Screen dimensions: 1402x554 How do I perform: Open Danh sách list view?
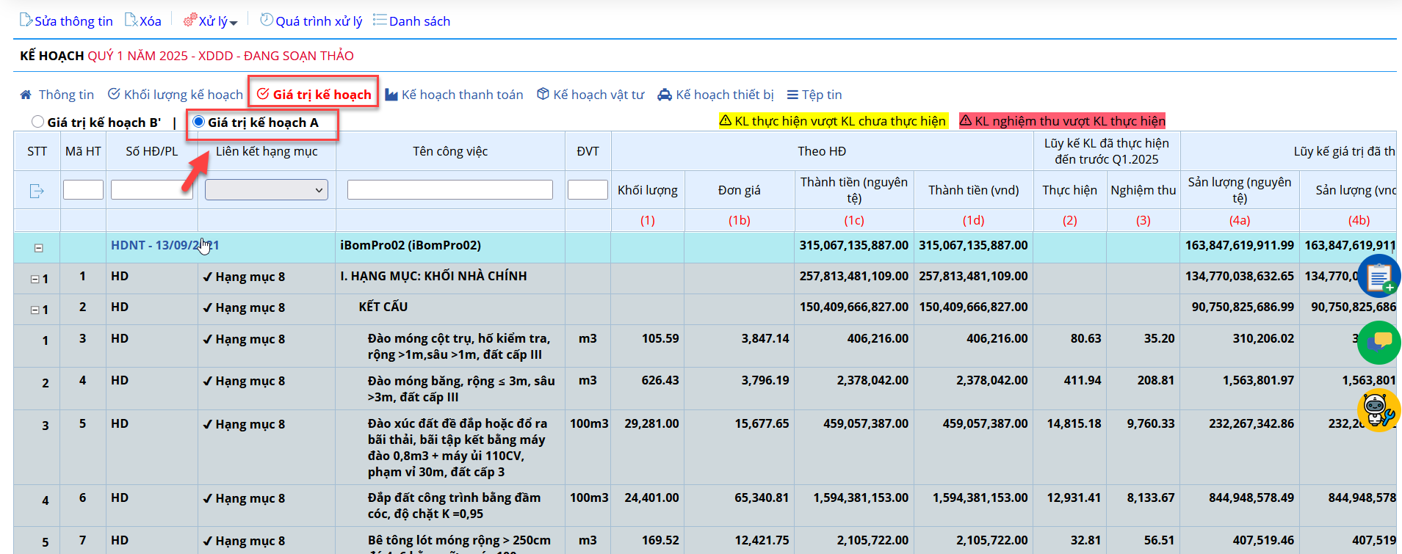click(x=411, y=21)
